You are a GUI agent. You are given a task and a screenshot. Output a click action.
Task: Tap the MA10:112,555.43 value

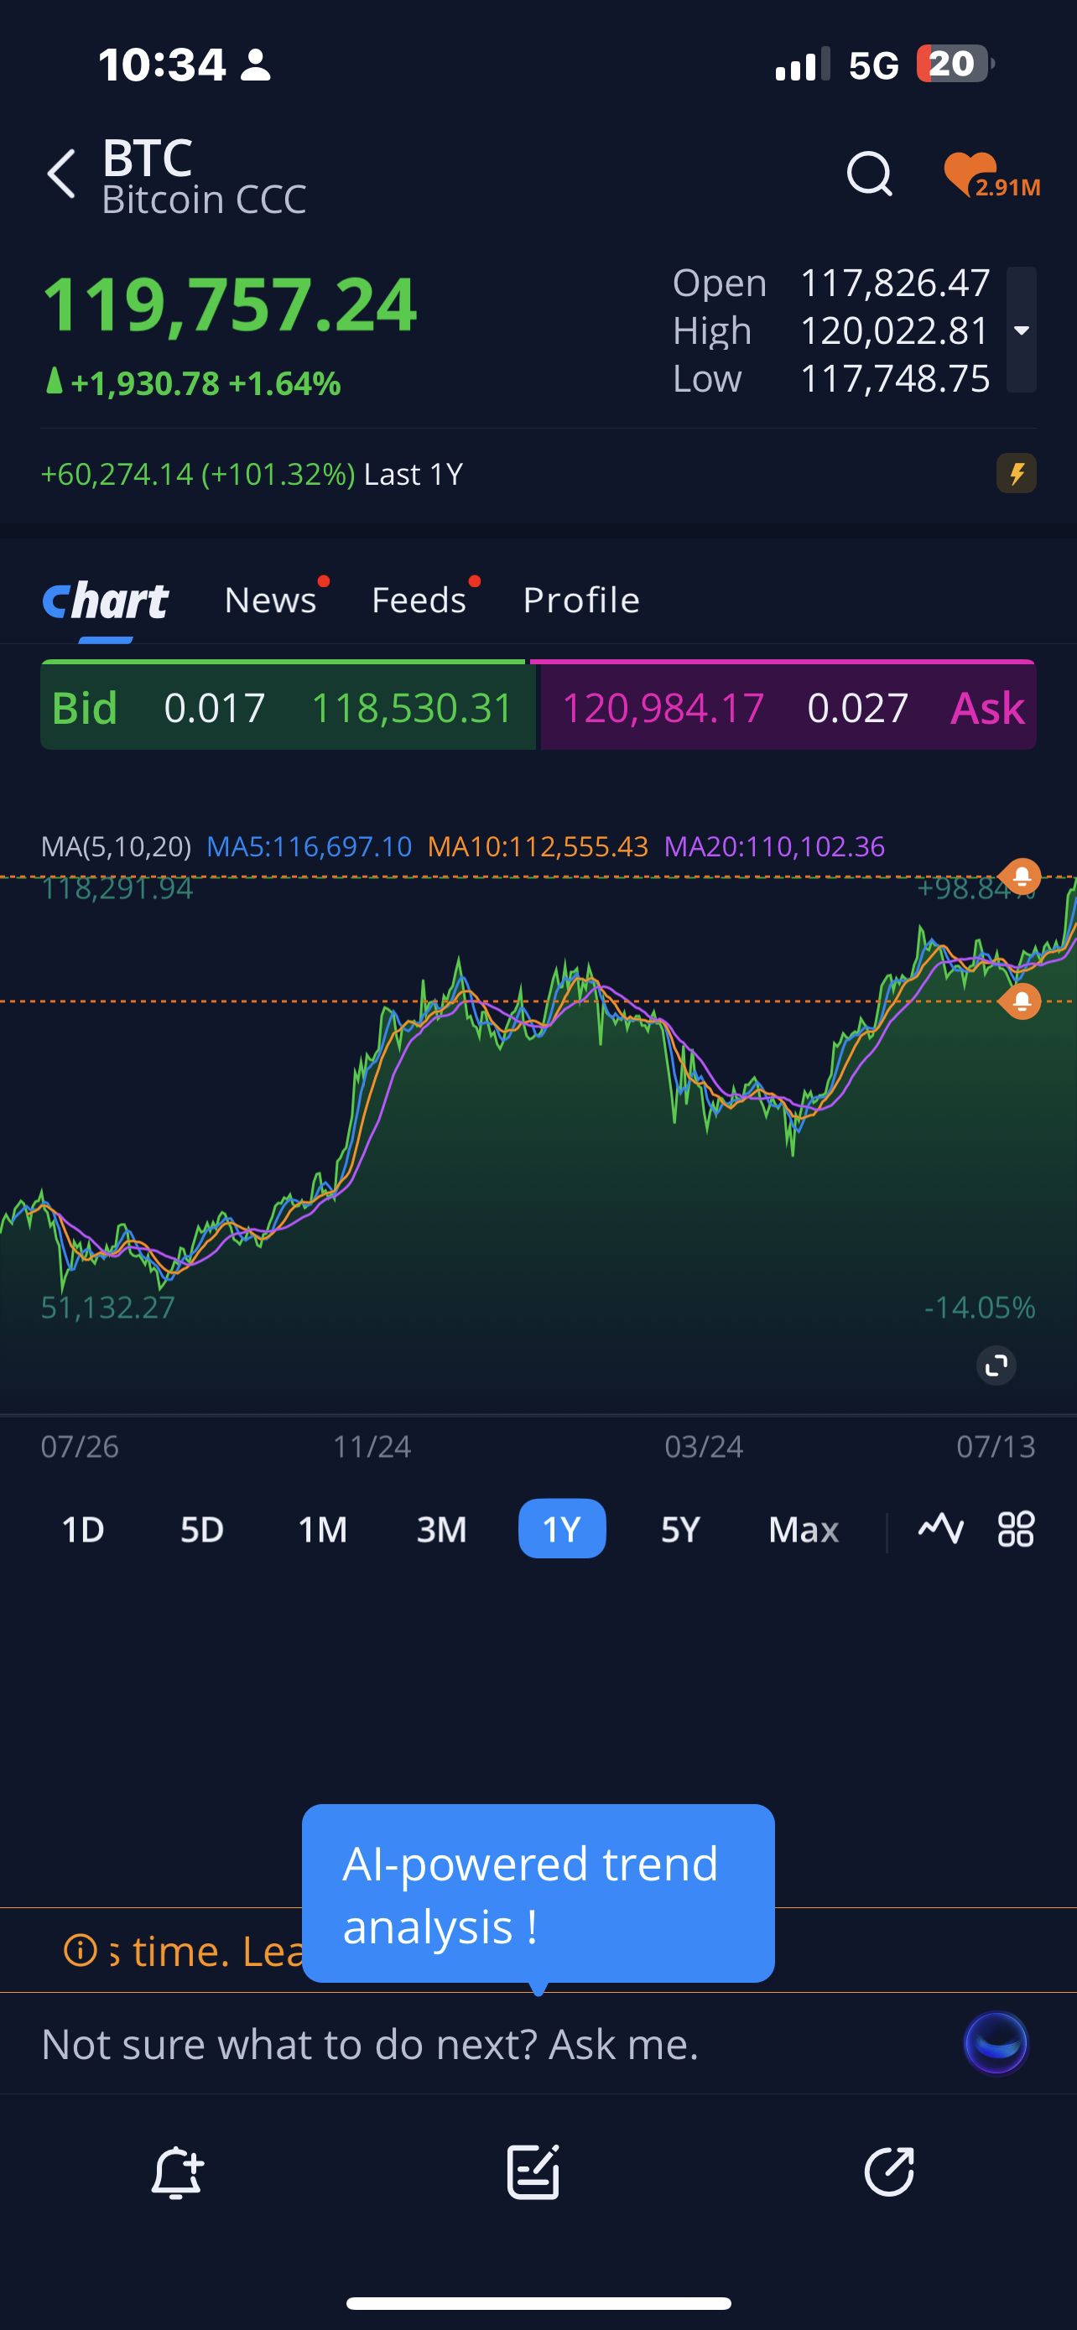[x=538, y=846]
